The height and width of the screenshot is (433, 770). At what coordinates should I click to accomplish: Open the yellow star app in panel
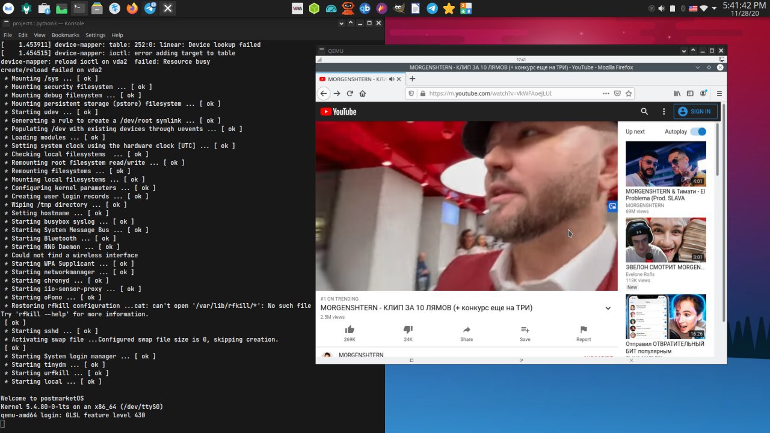tap(449, 8)
